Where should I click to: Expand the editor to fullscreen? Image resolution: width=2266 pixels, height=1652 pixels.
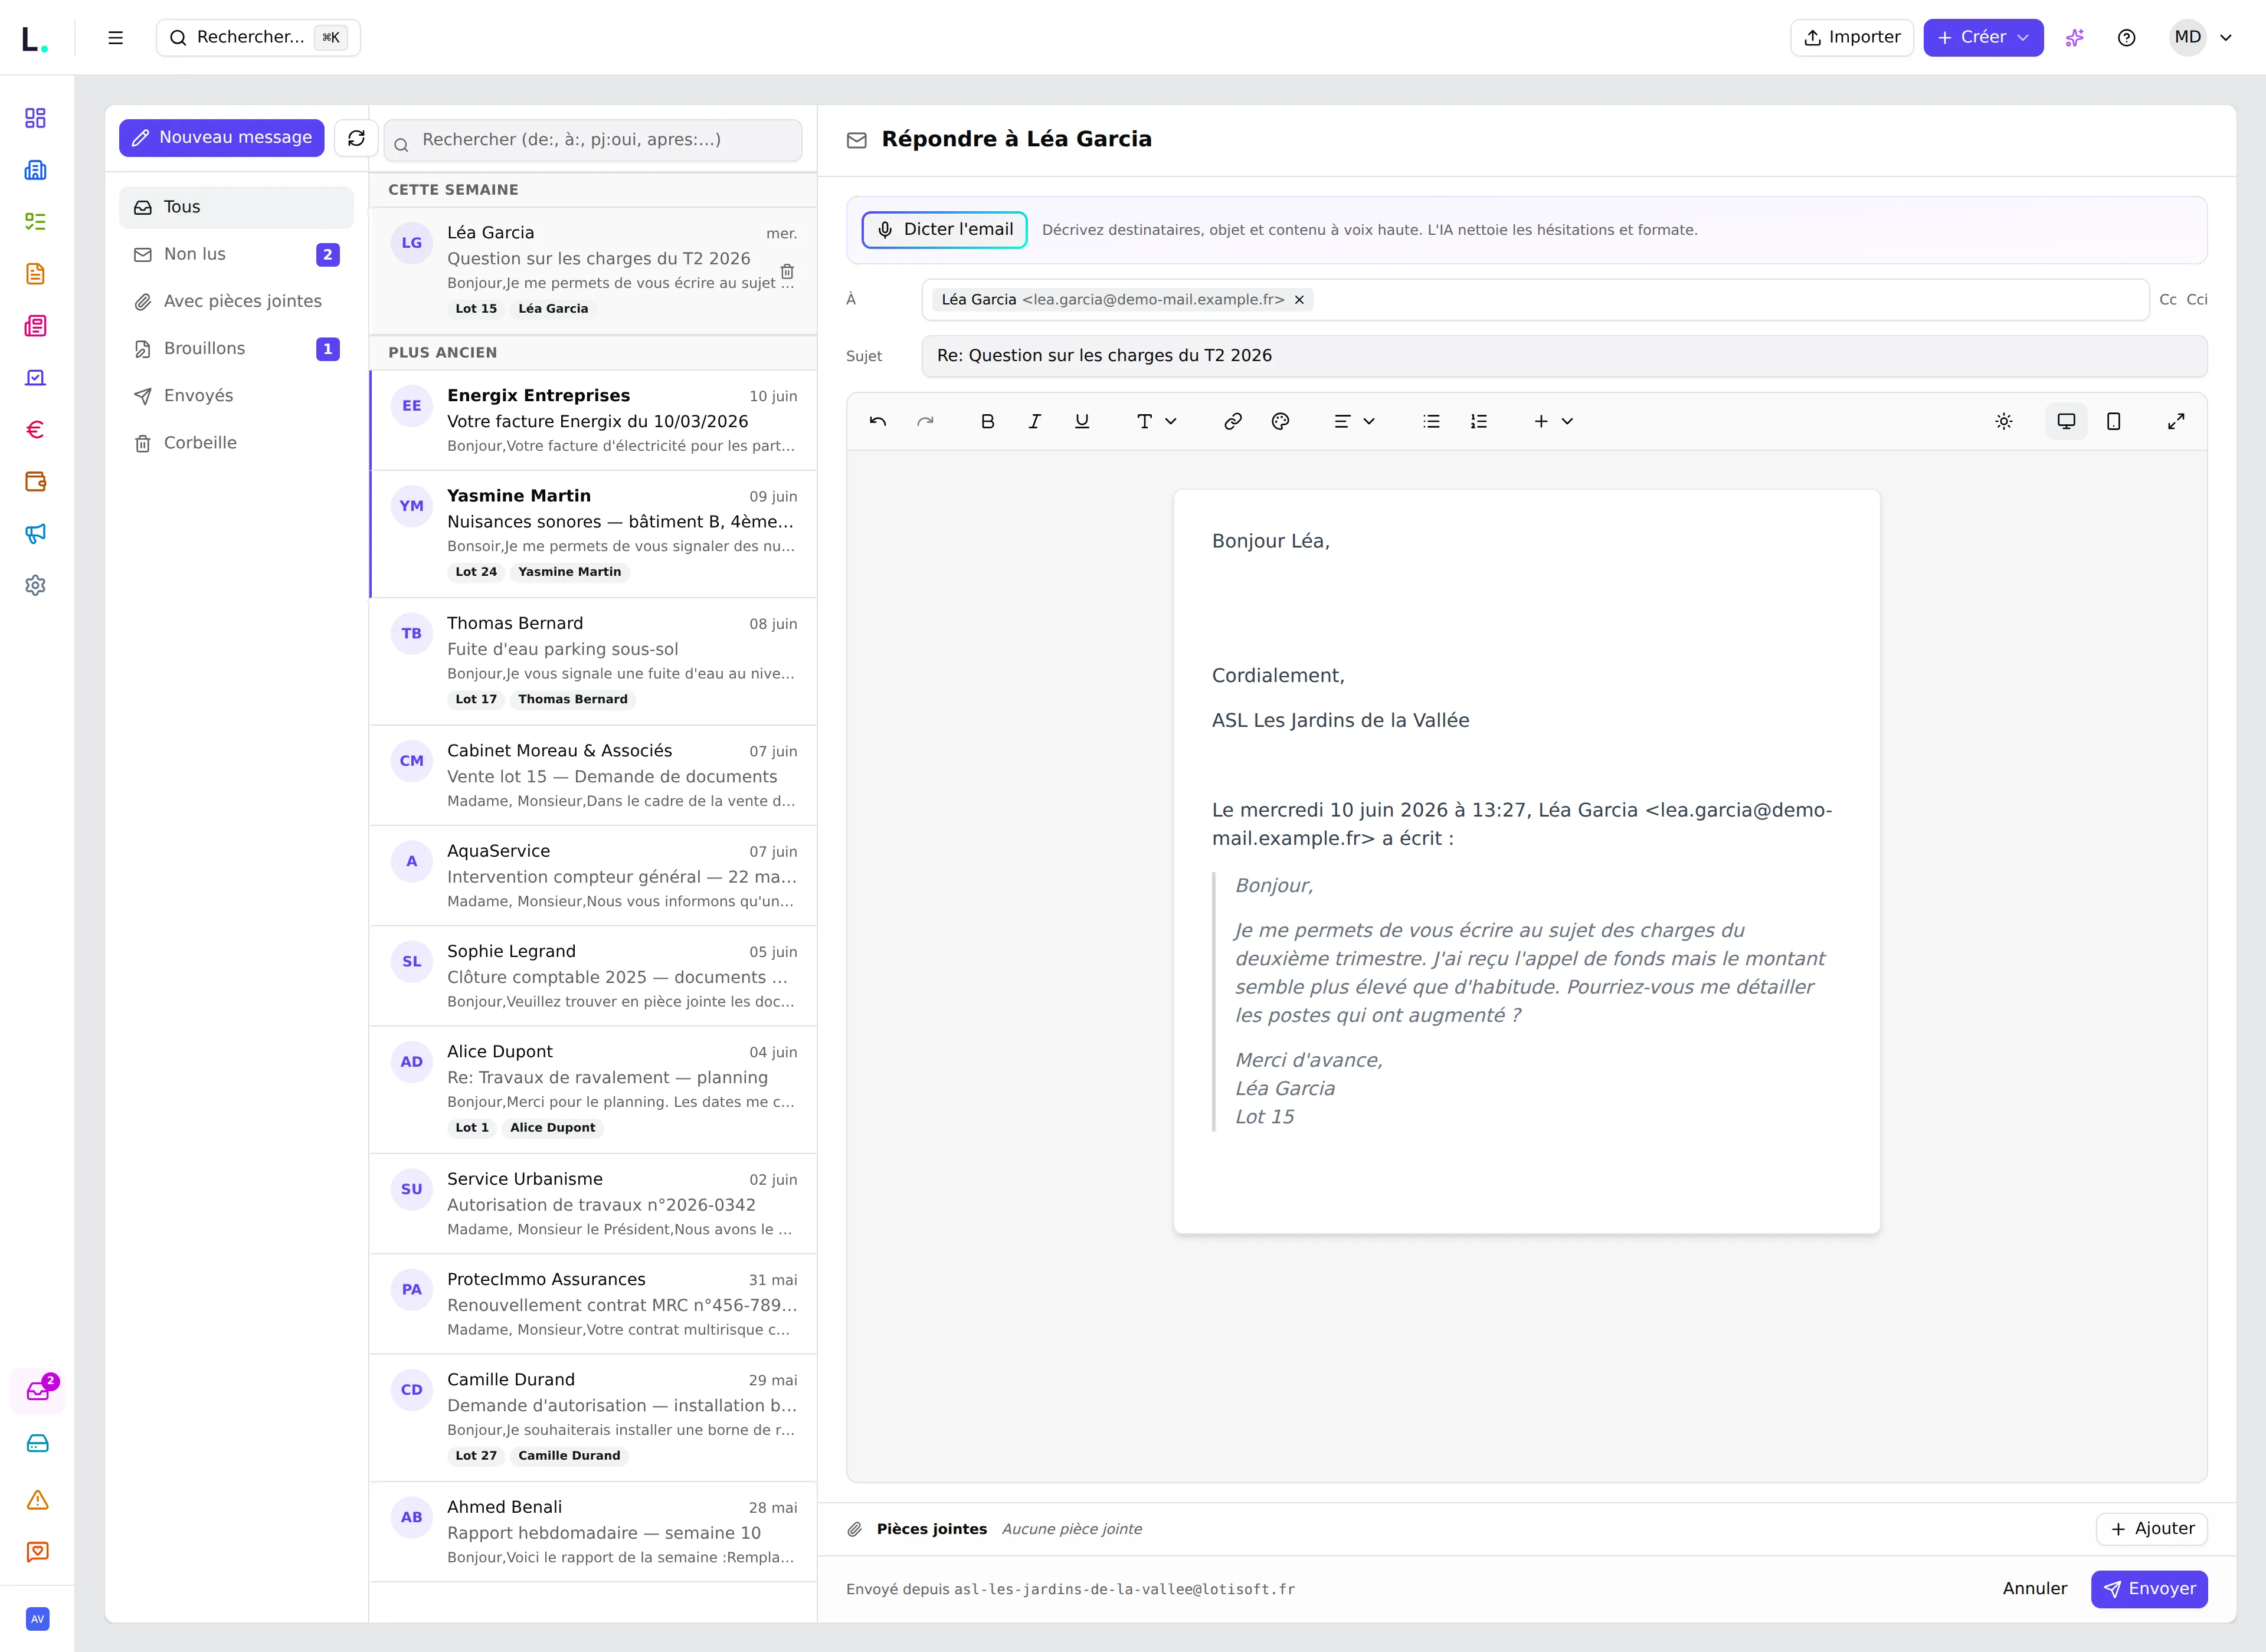(2176, 422)
